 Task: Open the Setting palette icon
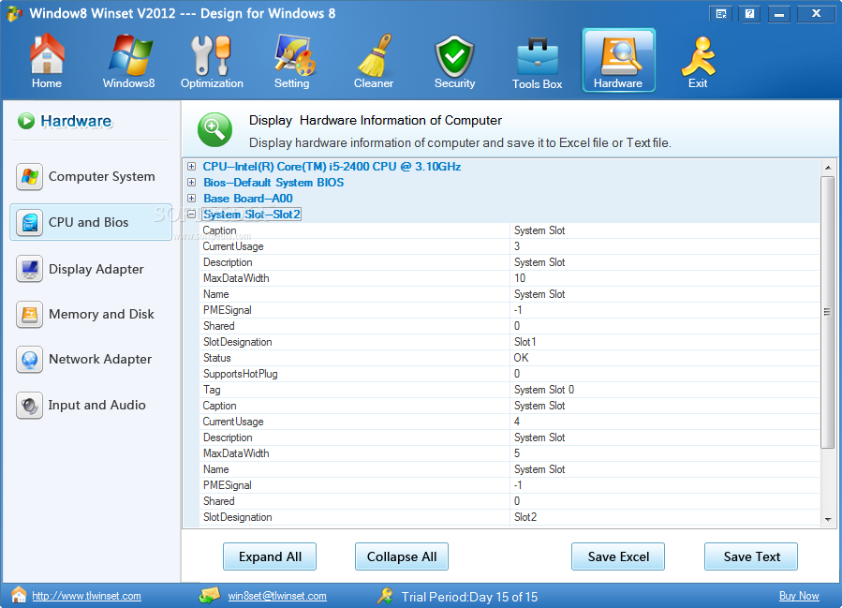pos(293,55)
